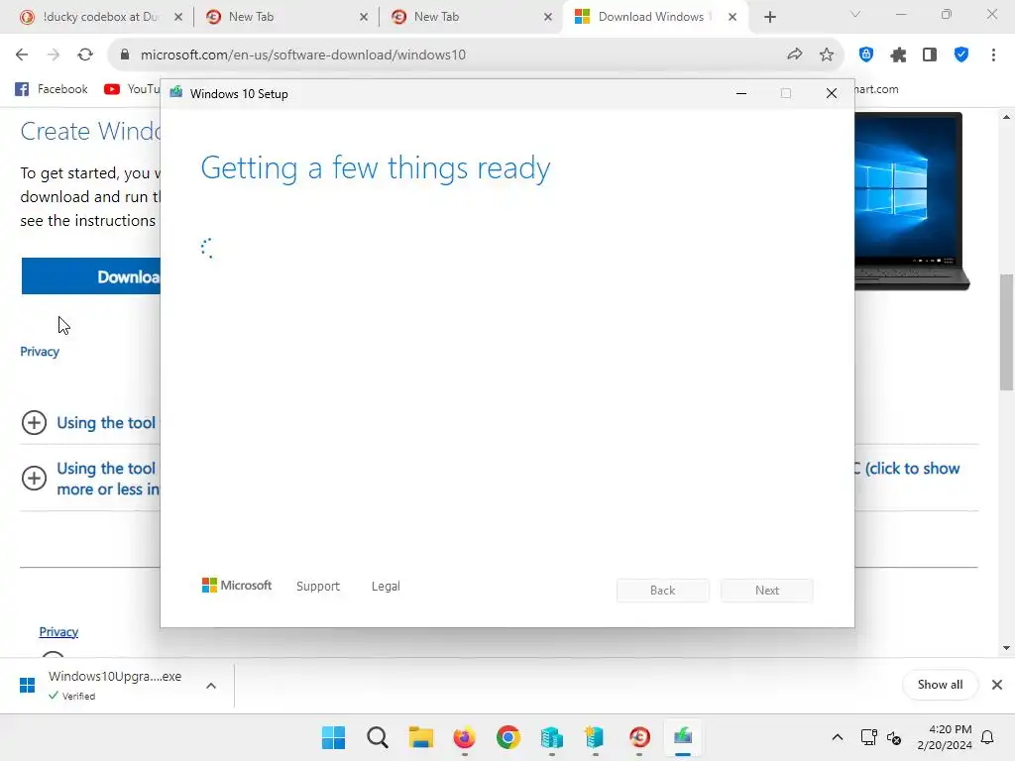
Task: Open the blue buildings app on taskbar
Action: click(551, 737)
